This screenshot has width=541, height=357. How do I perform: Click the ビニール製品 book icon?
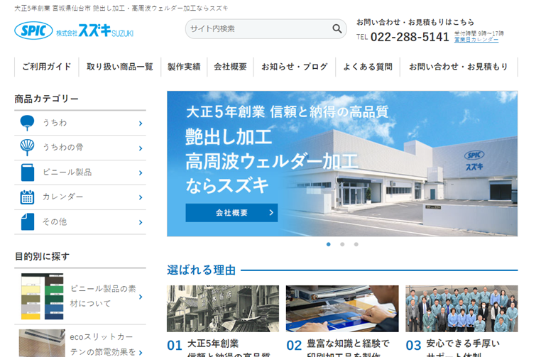[x=28, y=172]
